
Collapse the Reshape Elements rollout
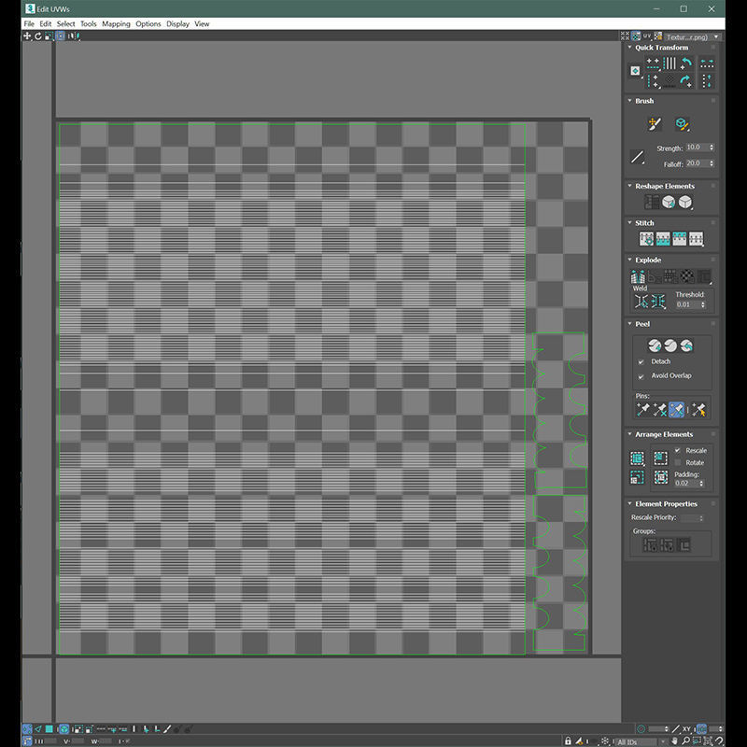[x=629, y=186]
